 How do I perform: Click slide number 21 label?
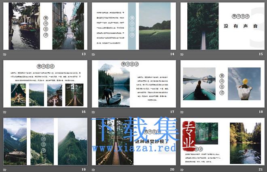pyautogui.click(x=261, y=170)
